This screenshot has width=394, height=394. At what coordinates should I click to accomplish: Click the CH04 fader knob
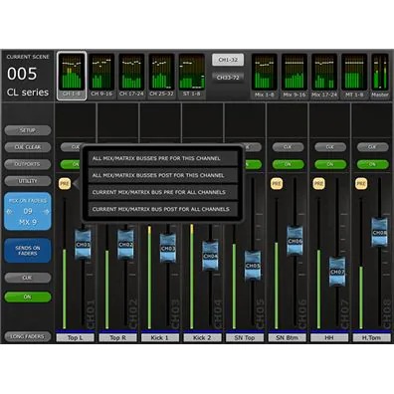click(210, 256)
